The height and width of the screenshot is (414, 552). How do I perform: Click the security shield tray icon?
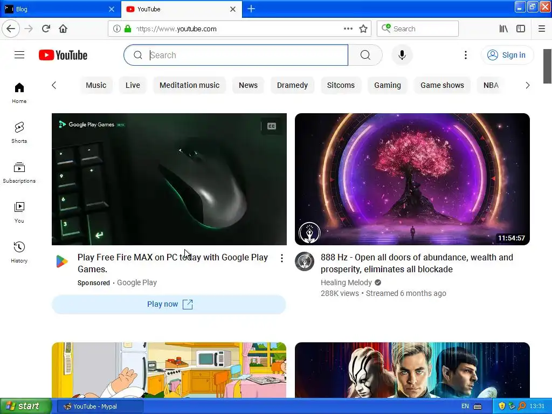502,406
